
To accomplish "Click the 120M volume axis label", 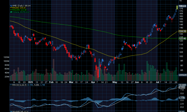I will point(6,57).
